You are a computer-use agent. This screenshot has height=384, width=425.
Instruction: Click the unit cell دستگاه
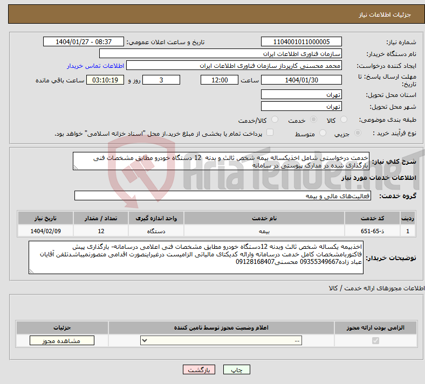[x=156, y=231]
